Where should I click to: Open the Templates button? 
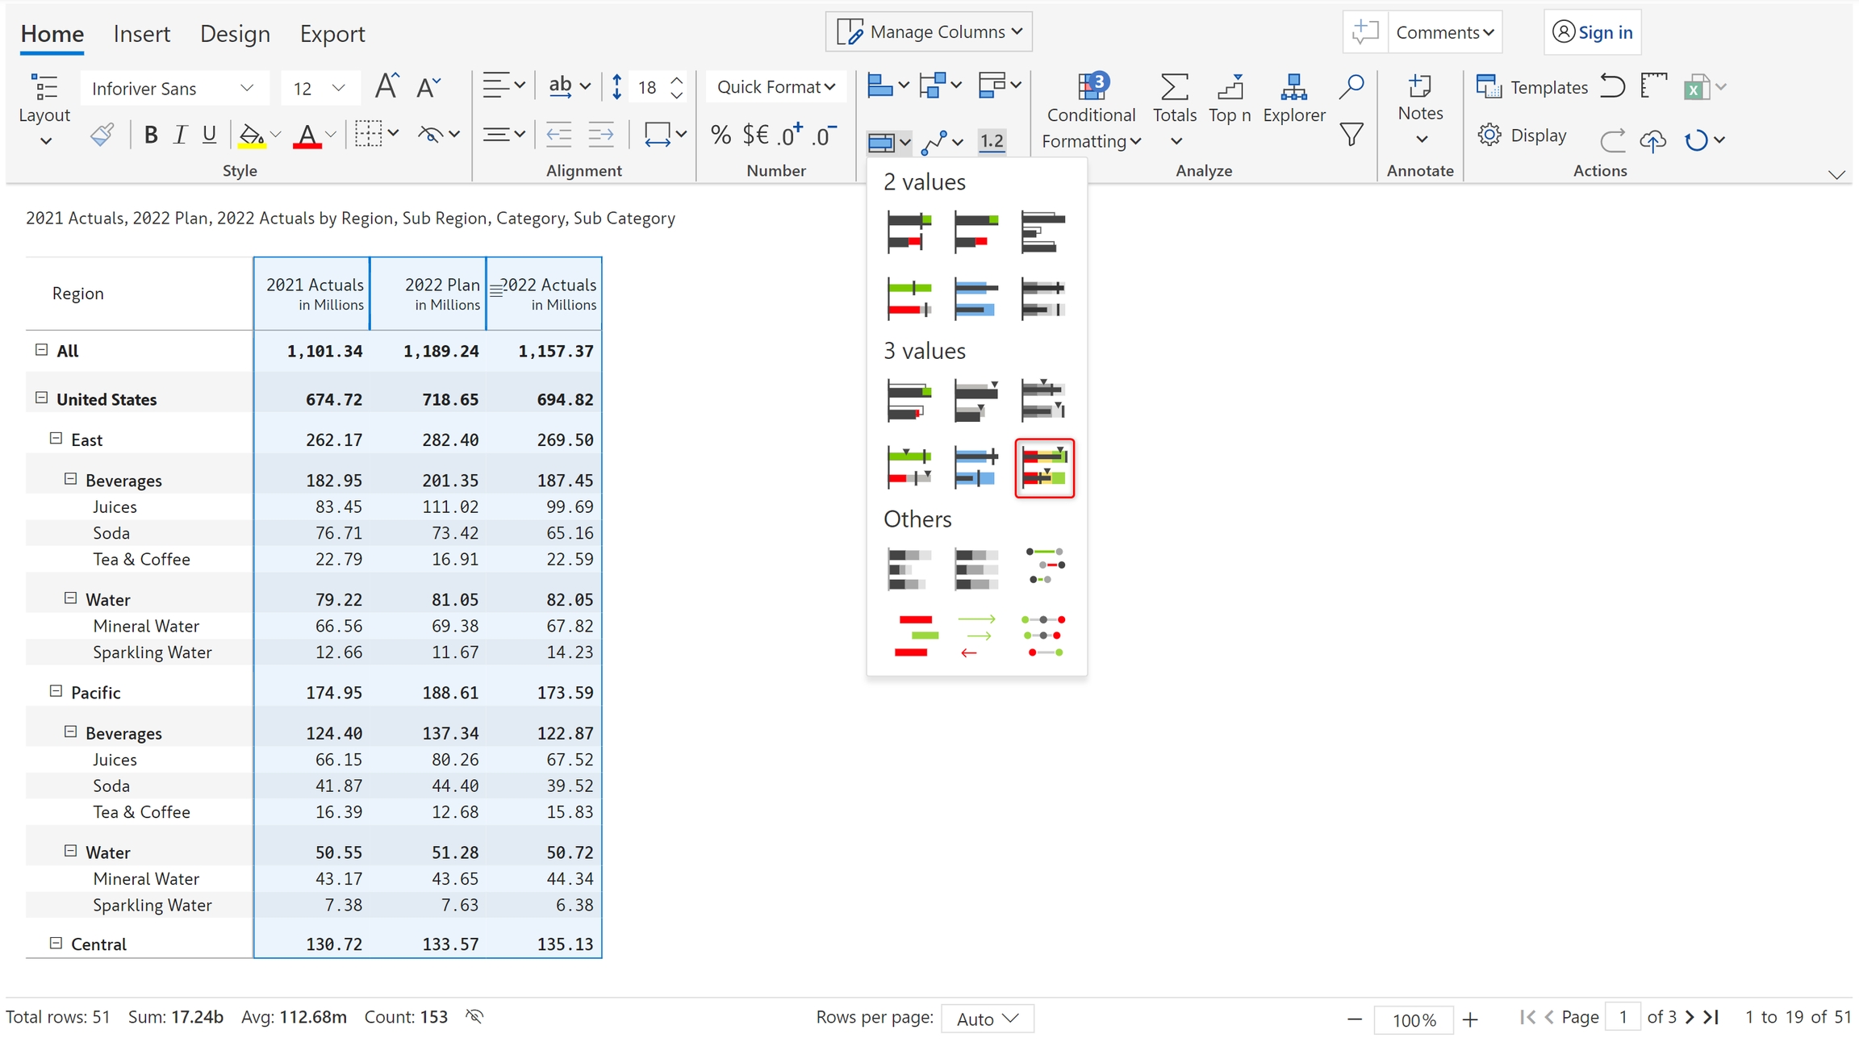pos(1531,87)
